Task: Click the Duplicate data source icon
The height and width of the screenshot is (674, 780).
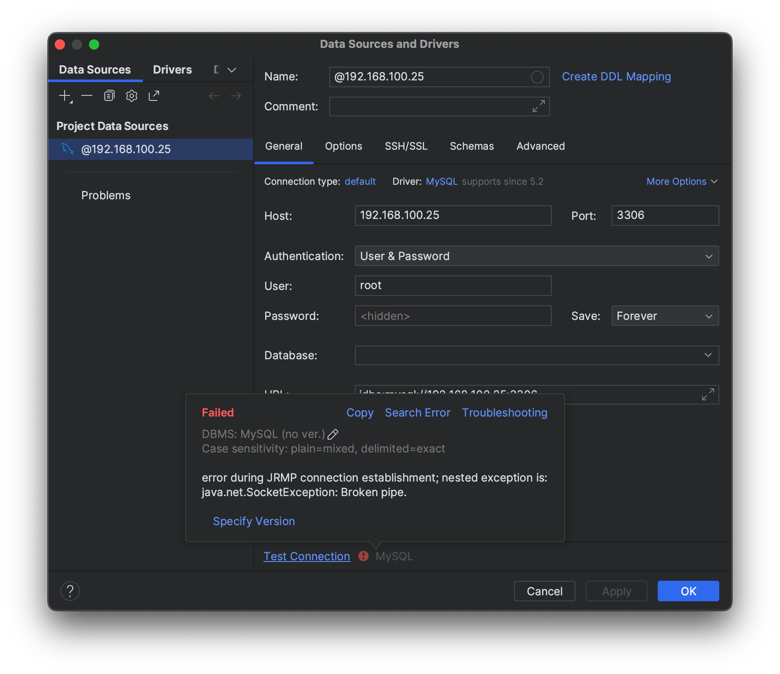Action: click(109, 96)
